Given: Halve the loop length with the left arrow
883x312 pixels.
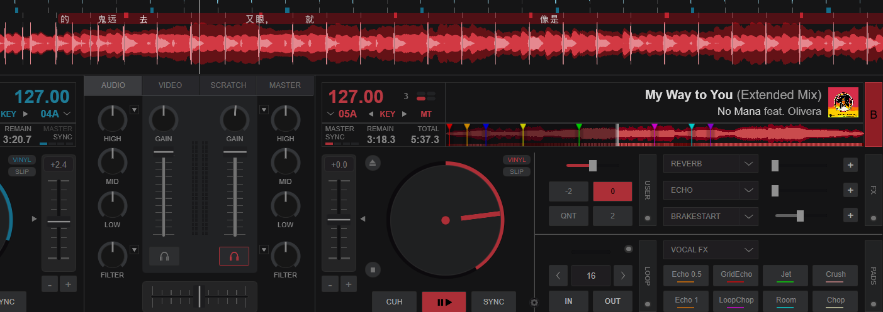Looking at the screenshot, I should [558, 276].
